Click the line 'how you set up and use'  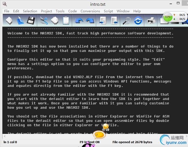point(49,108)
